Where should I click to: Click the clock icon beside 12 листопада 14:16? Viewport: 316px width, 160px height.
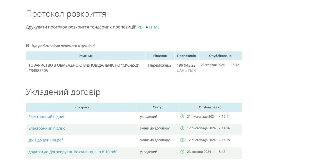point(182,128)
